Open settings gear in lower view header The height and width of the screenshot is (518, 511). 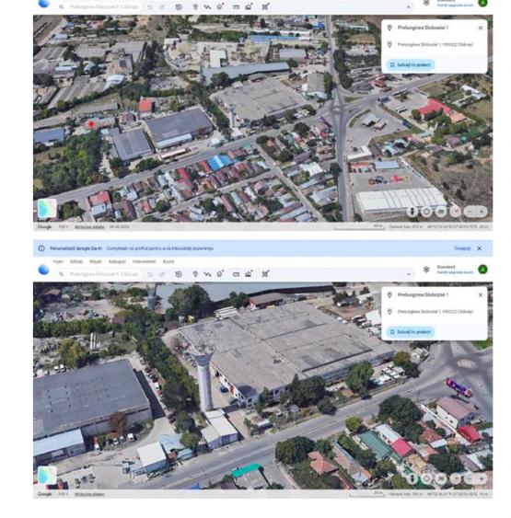[426, 270]
